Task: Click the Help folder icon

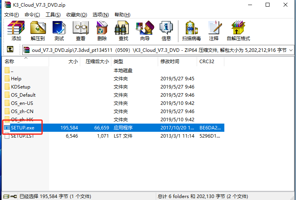Action: pyautogui.click(x=7, y=78)
